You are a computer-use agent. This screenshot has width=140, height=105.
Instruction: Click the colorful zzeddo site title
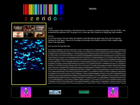[x=44, y=18]
